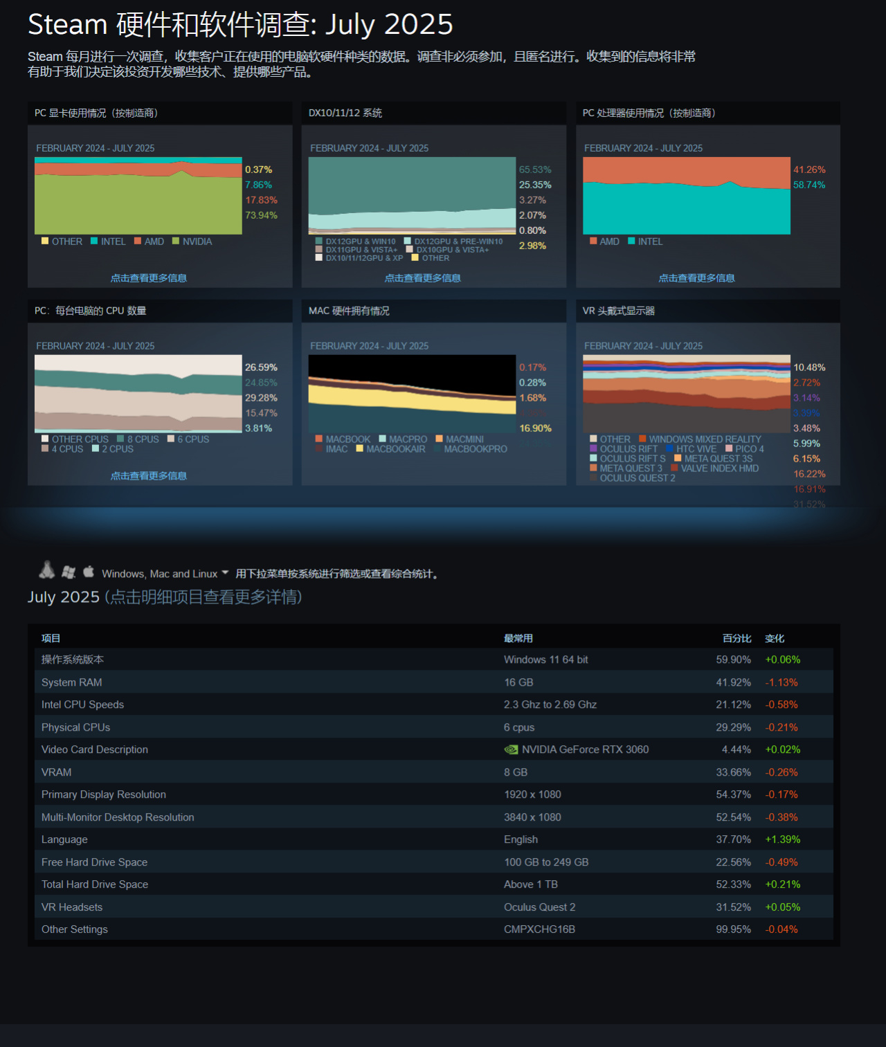Click the 百分比 column header
This screenshot has height=1047, width=886.
point(736,638)
